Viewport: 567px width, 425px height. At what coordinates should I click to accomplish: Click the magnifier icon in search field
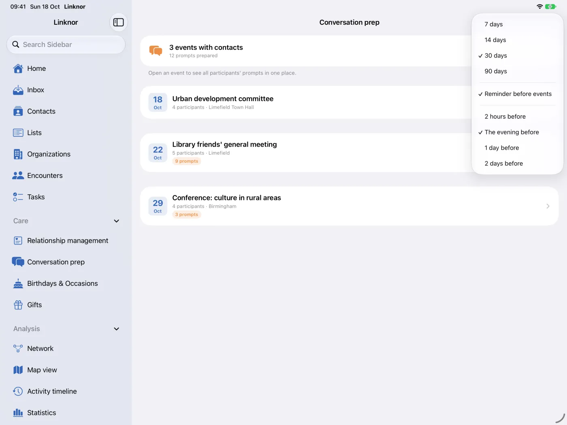[x=16, y=45]
